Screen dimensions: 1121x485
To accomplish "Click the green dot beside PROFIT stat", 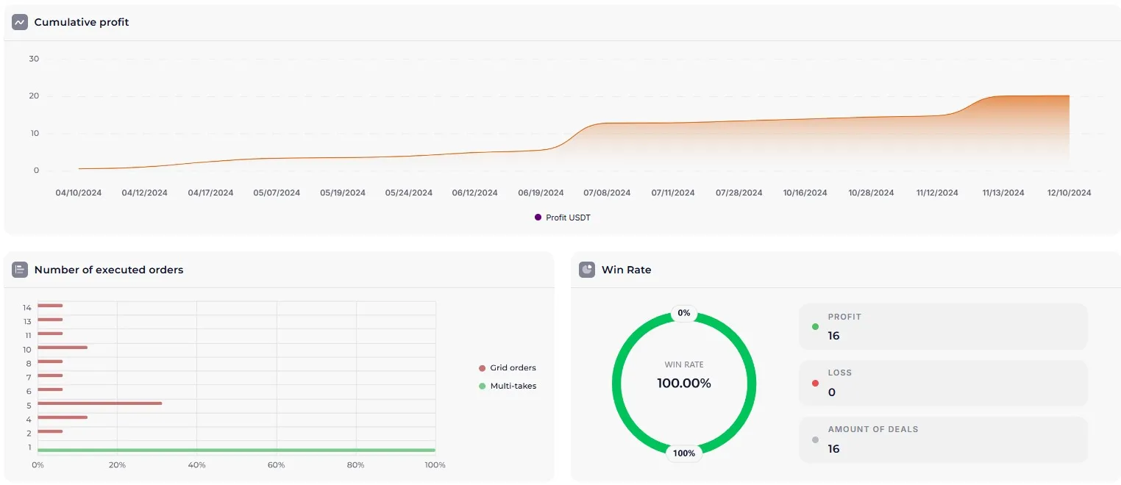I will click(815, 326).
